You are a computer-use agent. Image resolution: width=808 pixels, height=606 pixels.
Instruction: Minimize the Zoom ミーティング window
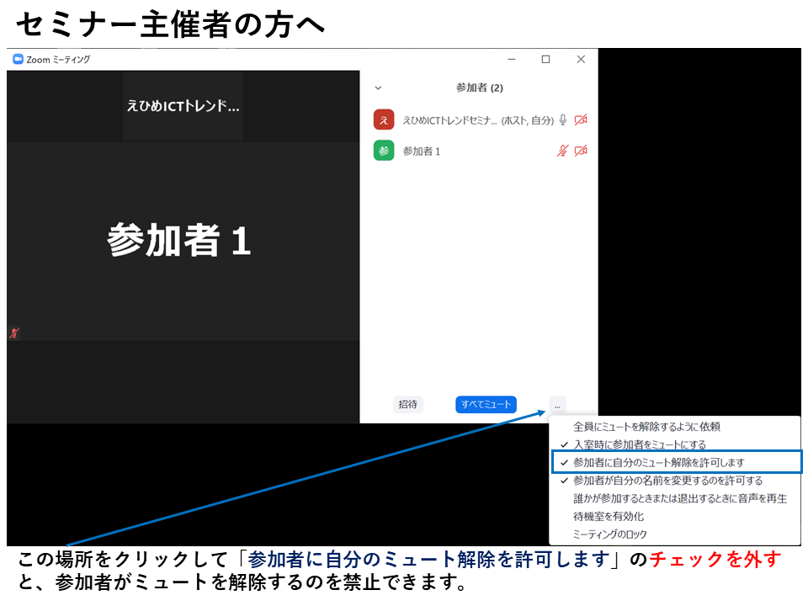[511, 59]
